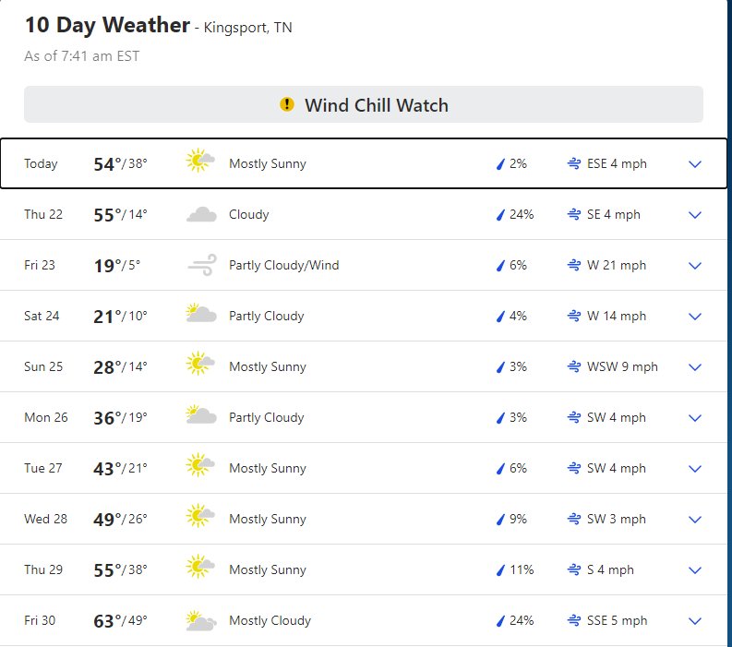Click the Wind Chill Watch alert icon
This screenshot has width=732, height=647.
pos(287,104)
